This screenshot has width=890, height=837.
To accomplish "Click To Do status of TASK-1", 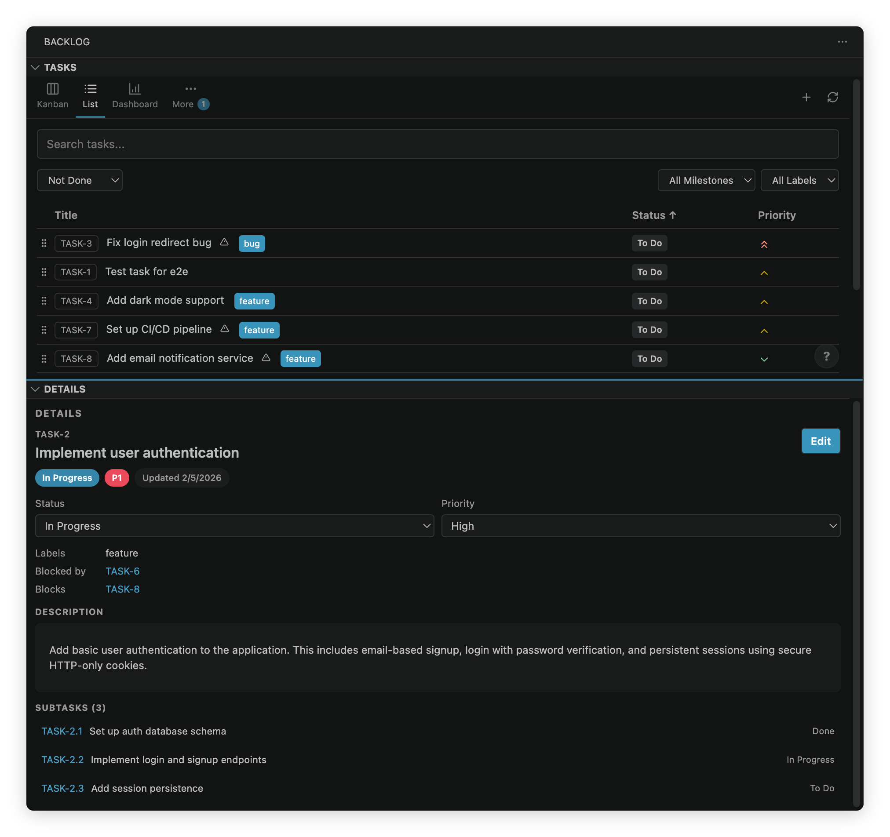I will (649, 272).
